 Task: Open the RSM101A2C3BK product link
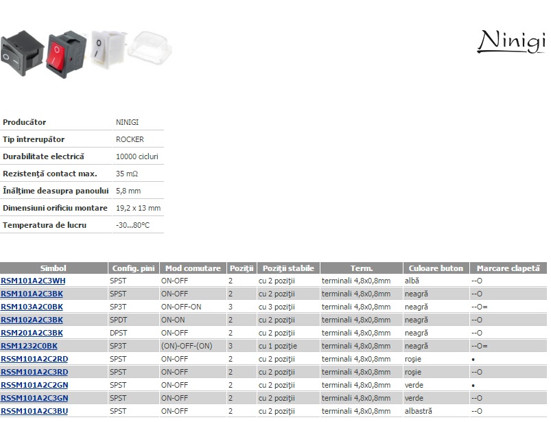(x=32, y=294)
